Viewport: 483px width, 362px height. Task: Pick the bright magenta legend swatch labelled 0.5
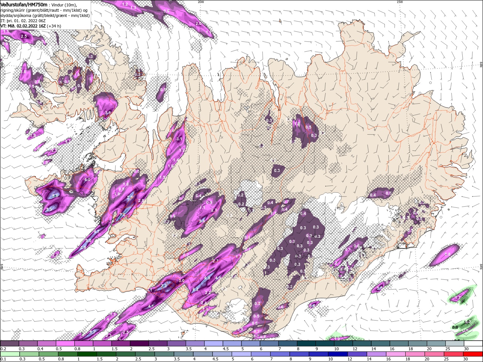(65, 344)
